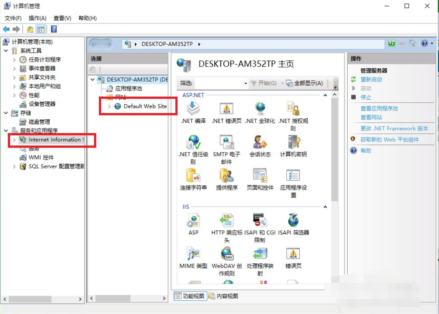The width and height of the screenshot is (439, 314).
Task: Select the 磁盘管理 tree item
Action: pos(39,122)
